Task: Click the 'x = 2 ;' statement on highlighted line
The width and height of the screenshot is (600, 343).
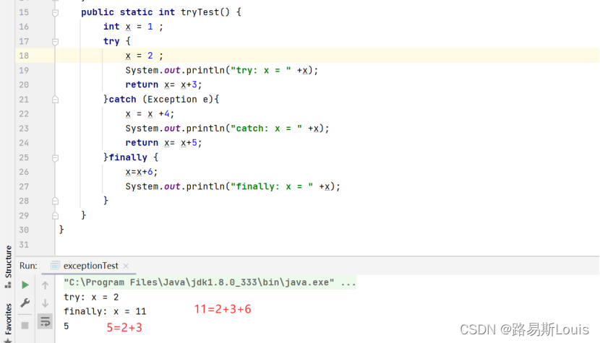Action: (x=145, y=56)
